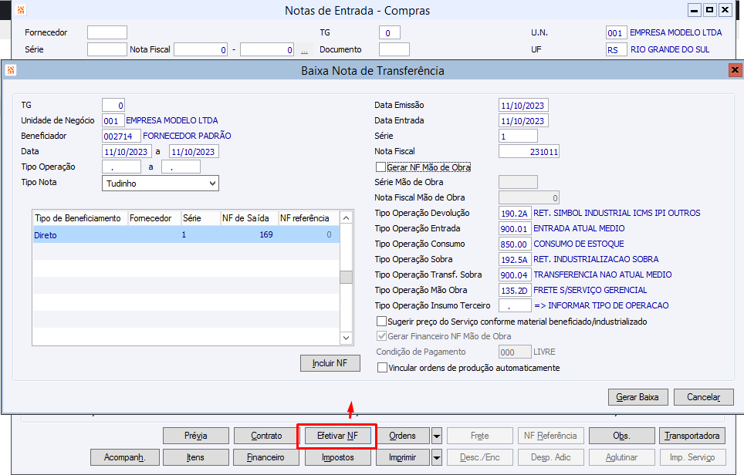Screen dimensions: 744x475
Task: Click the Ordens button
Action: tap(403, 436)
